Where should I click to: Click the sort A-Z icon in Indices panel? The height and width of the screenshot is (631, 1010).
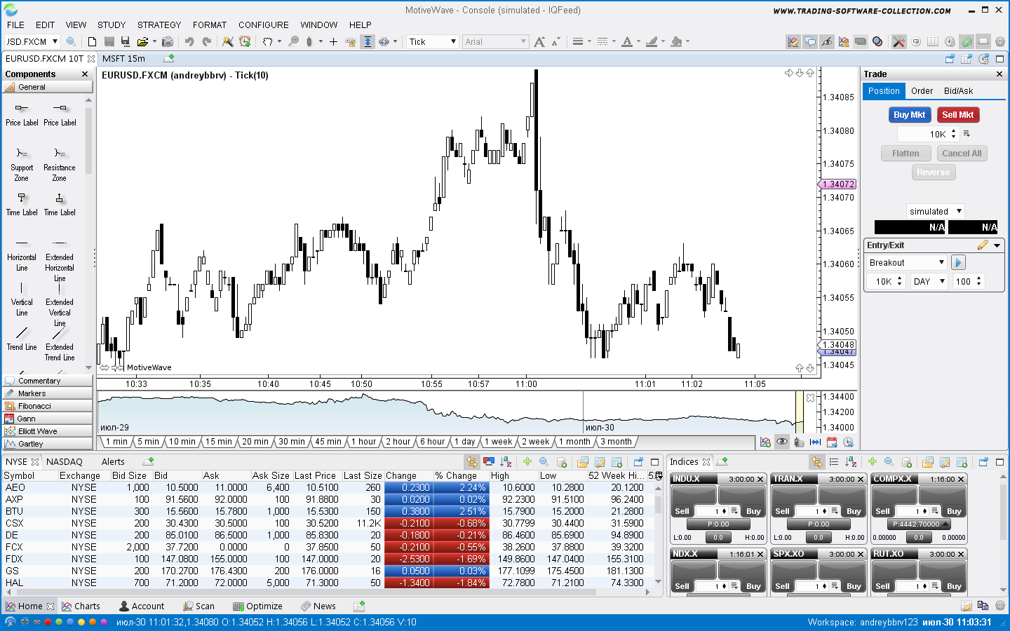[851, 462]
